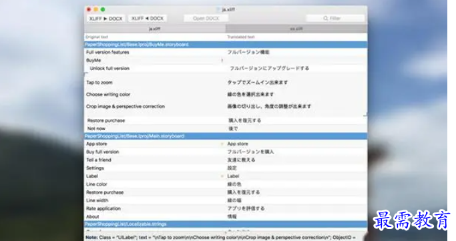This screenshot has width=456, height=241.
Task: Focus the Filter search field
Action: (335, 18)
